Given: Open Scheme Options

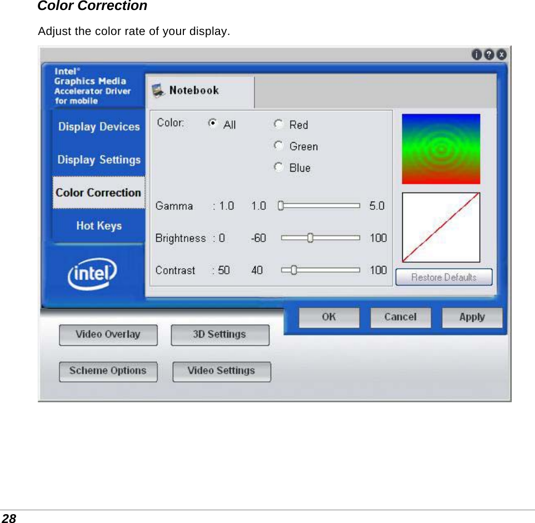Looking at the screenshot, I should pyautogui.click(x=108, y=371).
